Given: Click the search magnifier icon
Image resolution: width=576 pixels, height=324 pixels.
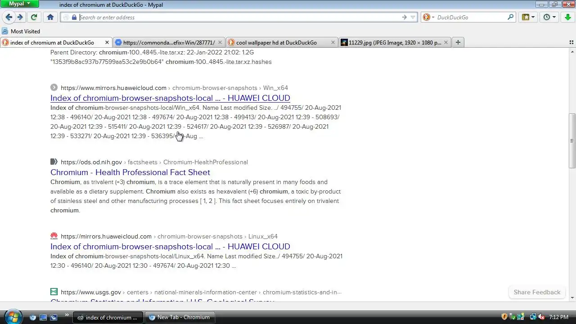Looking at the screenshot, I should (x=510, y=17).
